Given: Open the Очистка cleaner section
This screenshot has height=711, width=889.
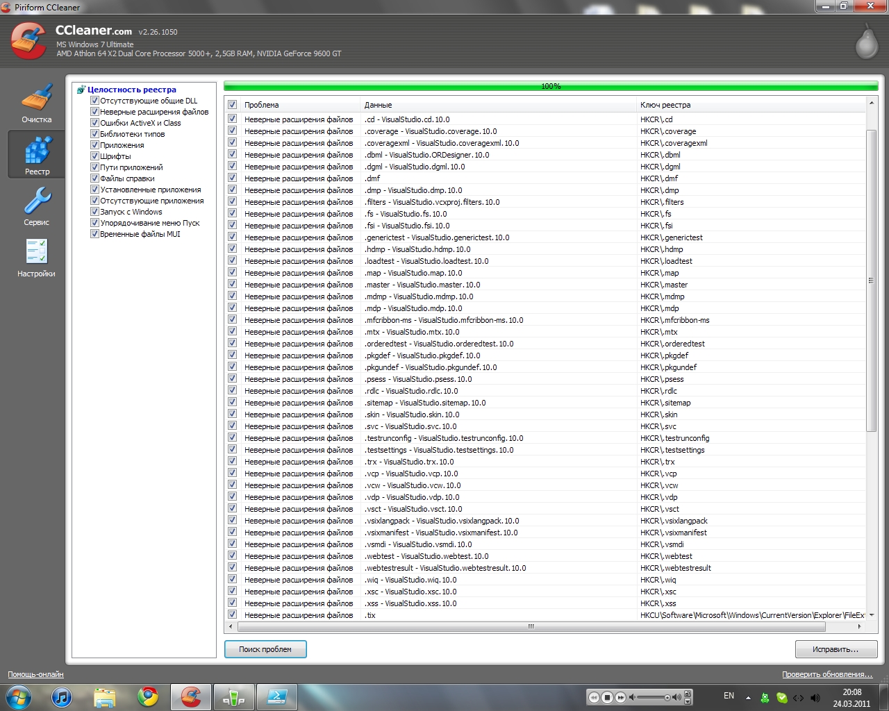Looking at the screenshot, I should [x=37, y=104].
